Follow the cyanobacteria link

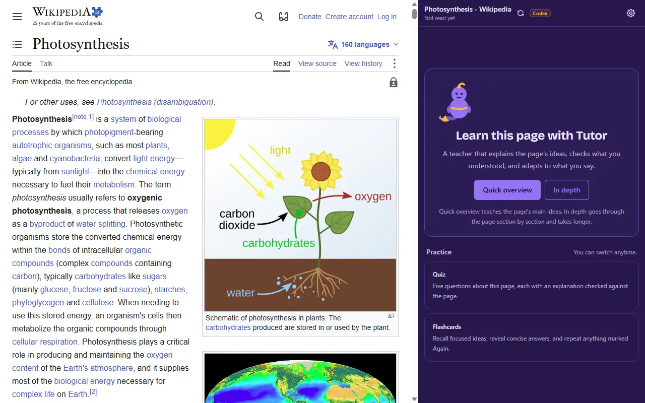[x=75, y=158]
